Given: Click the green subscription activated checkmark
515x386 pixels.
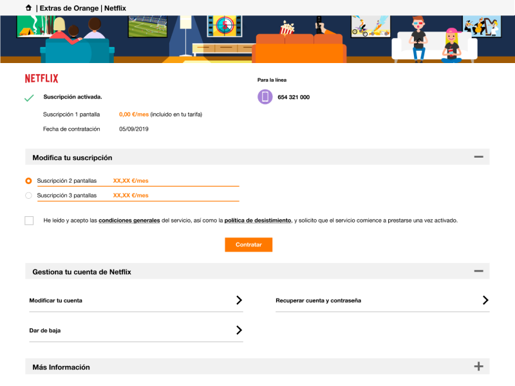Looking at the screenshot, I should pyautogui.click(x=29, y=98).
